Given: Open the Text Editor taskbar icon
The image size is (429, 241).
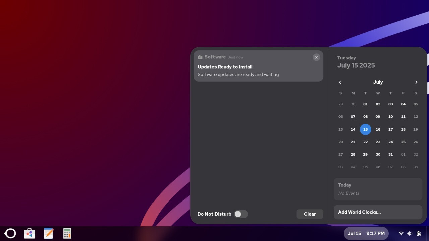Looking at the screenshot, I should (x=49, y=233).
